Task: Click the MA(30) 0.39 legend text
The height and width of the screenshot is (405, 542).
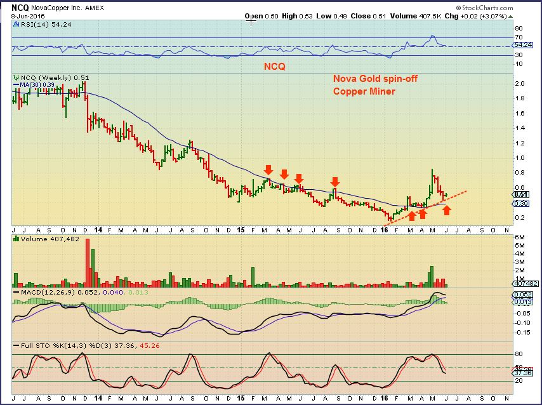Action: point(37,84)
